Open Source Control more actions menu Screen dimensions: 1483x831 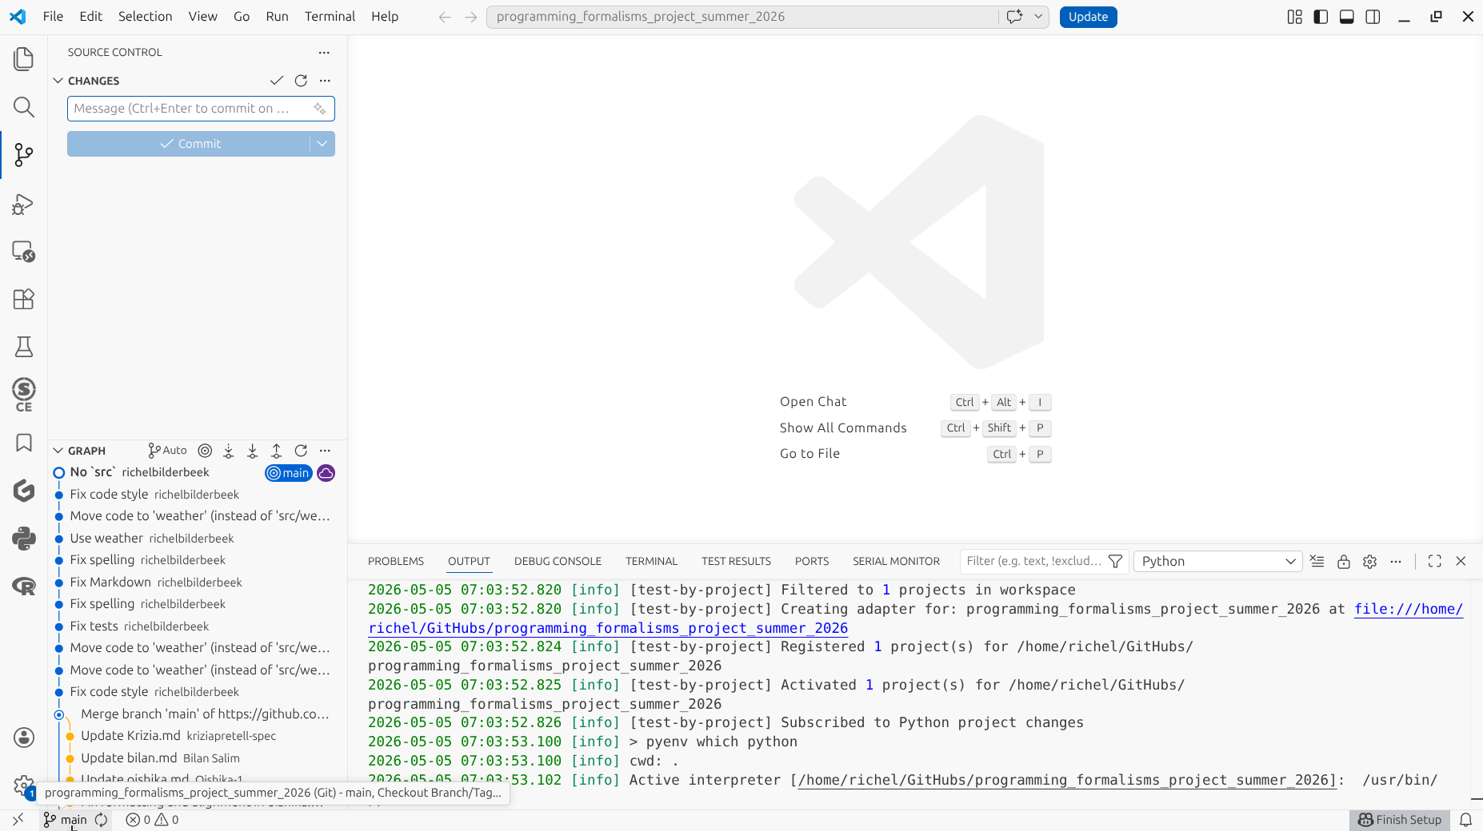click(324, 52)
